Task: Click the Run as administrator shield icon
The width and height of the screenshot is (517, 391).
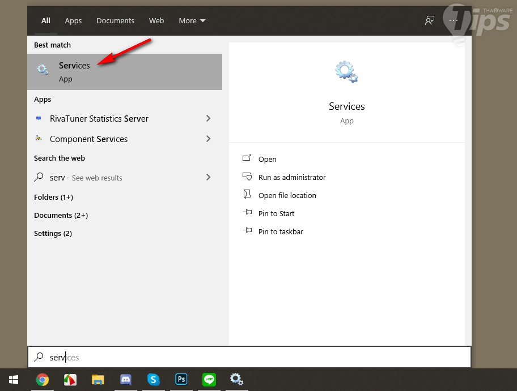Action: (x=247, y=177)
